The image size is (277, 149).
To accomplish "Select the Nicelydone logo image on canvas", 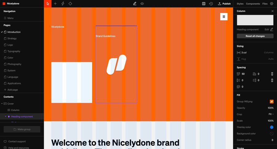I will [116, 65].
